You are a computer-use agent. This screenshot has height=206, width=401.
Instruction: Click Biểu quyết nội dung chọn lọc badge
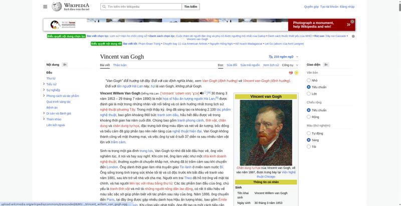(x=67, y=36)
